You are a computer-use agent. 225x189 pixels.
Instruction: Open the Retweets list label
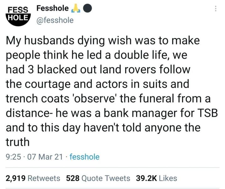[44, 178]
